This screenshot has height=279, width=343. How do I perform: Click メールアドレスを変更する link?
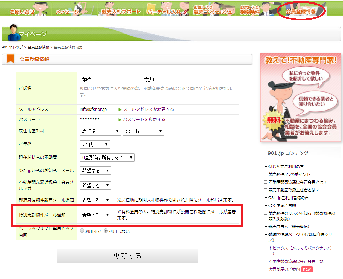148,109
